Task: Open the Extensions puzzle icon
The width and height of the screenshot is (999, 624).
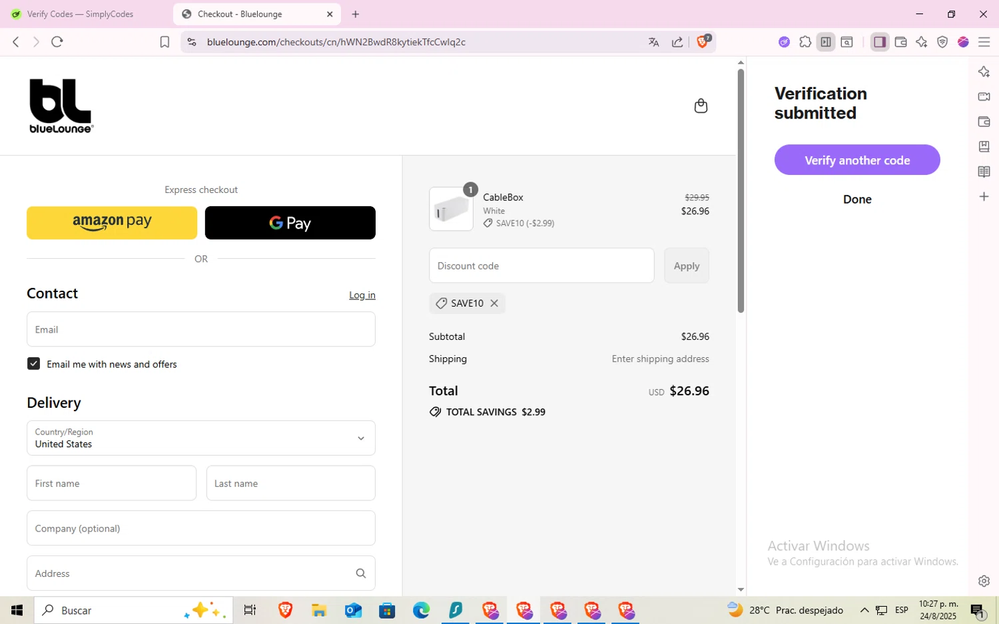Action: tap(805, 42)
